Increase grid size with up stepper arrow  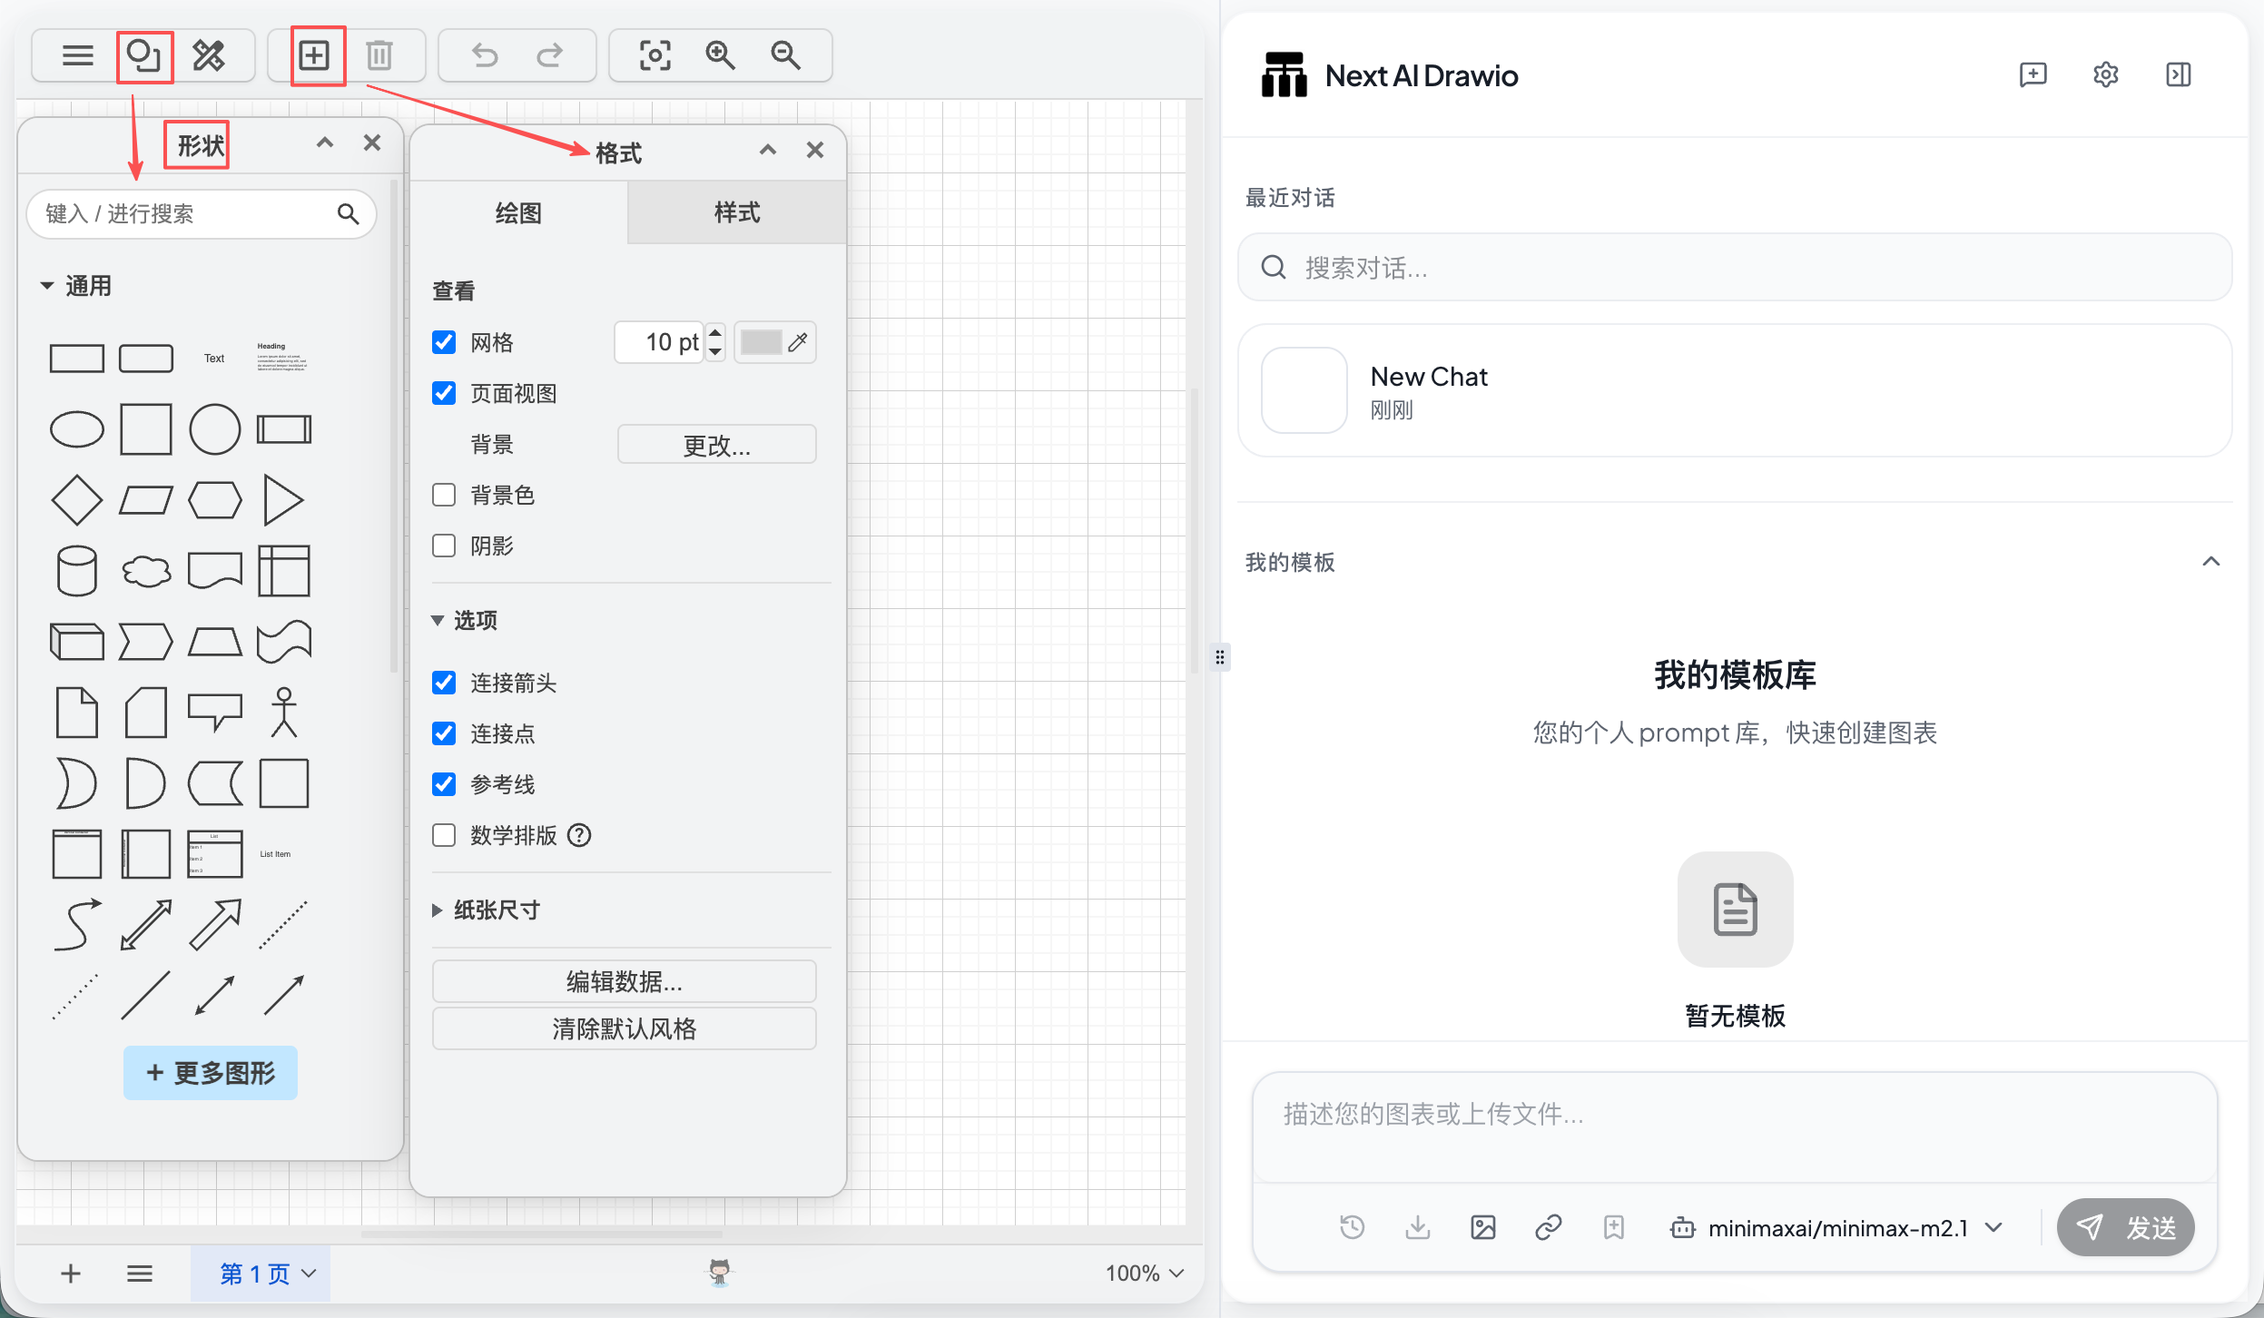click(x=715, y=332)
